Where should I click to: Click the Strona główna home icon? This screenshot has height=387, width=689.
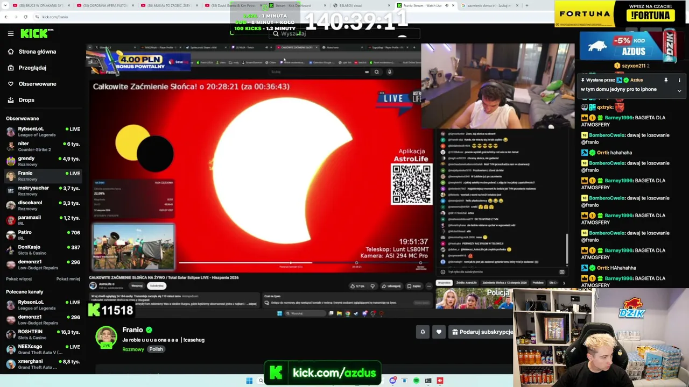(11, 52)
